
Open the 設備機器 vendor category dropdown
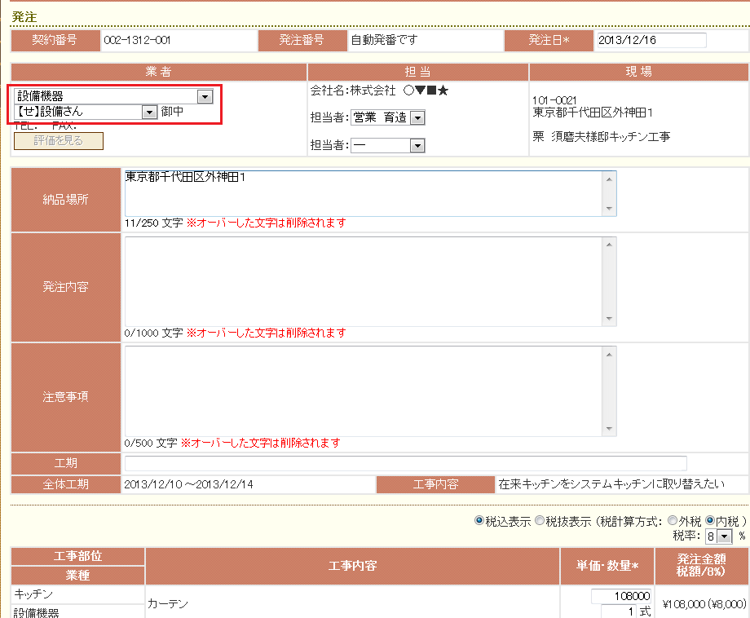click(205, 96)
